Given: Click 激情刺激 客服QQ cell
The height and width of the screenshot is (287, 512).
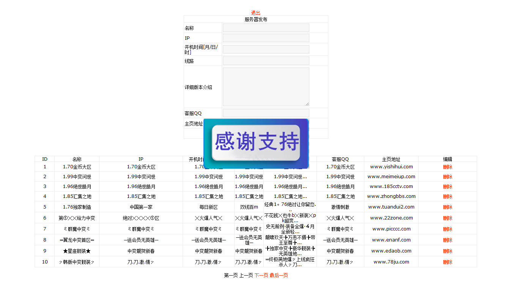Looking at the screenshot, I should [x=340, y=207].
